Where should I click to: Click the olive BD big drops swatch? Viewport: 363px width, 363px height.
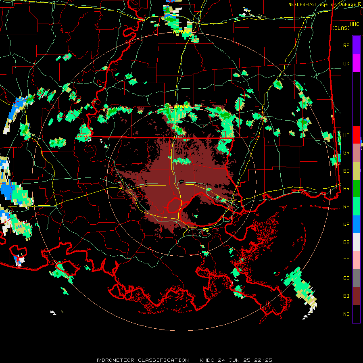point(356,171)
